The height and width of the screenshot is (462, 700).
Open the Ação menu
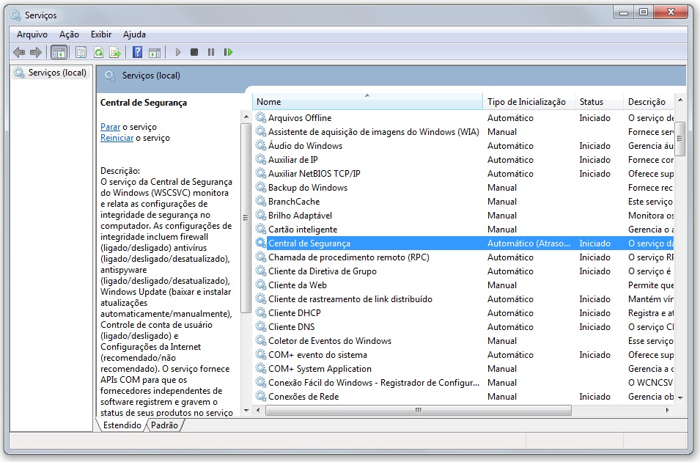[69, 34]
